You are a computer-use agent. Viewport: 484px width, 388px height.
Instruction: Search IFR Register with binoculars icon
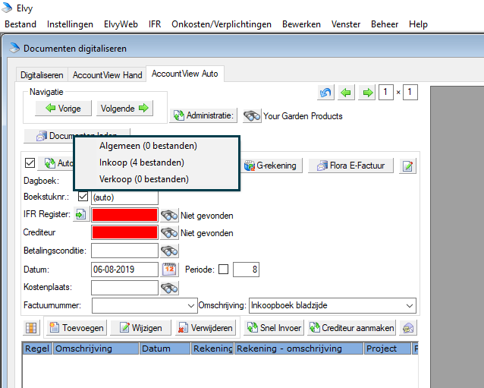tap(170, 215)
